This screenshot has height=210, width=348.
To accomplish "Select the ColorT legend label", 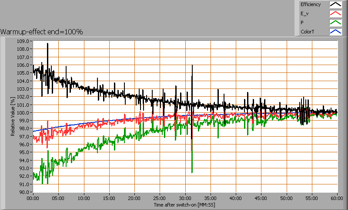I will coord(307,32).
